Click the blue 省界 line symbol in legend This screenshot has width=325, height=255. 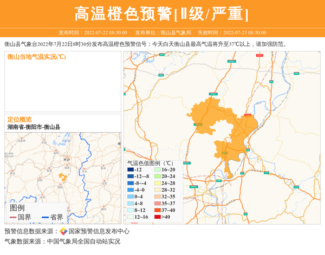[x=44, y=218]
